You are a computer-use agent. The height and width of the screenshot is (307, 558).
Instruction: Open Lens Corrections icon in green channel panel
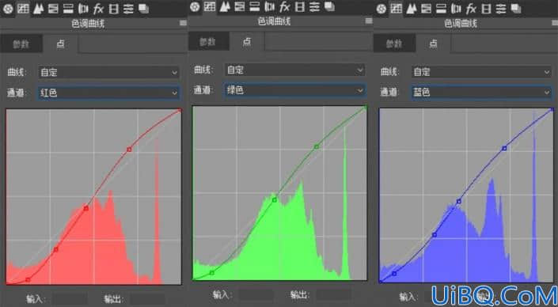(270, 7)
